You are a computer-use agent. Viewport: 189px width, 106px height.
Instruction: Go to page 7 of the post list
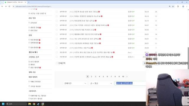pos(111,77)
